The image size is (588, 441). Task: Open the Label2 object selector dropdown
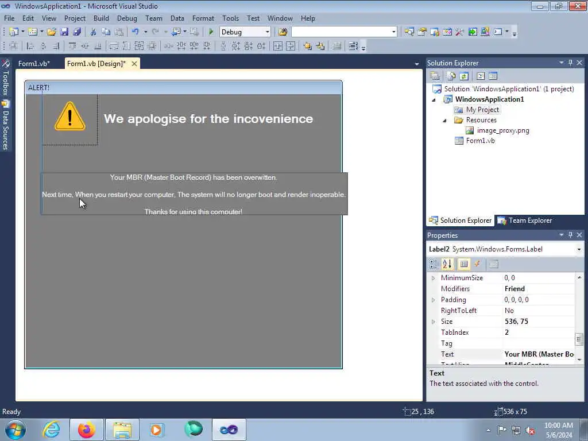click(579, 249)
